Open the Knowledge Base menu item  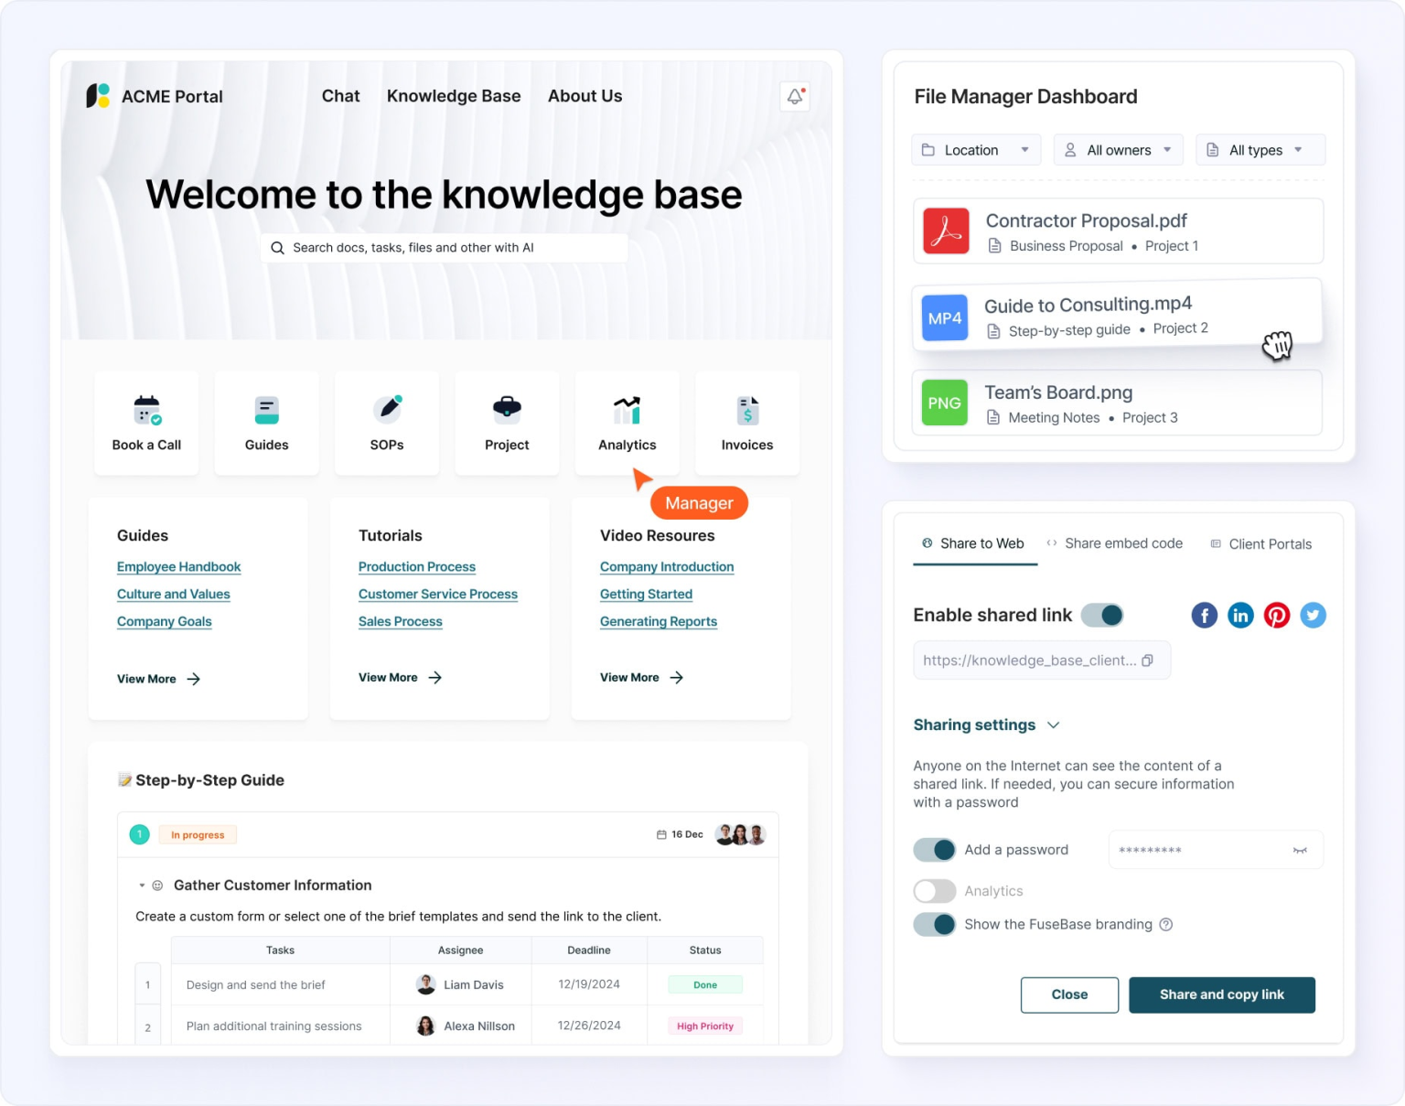tap(454, 95)
